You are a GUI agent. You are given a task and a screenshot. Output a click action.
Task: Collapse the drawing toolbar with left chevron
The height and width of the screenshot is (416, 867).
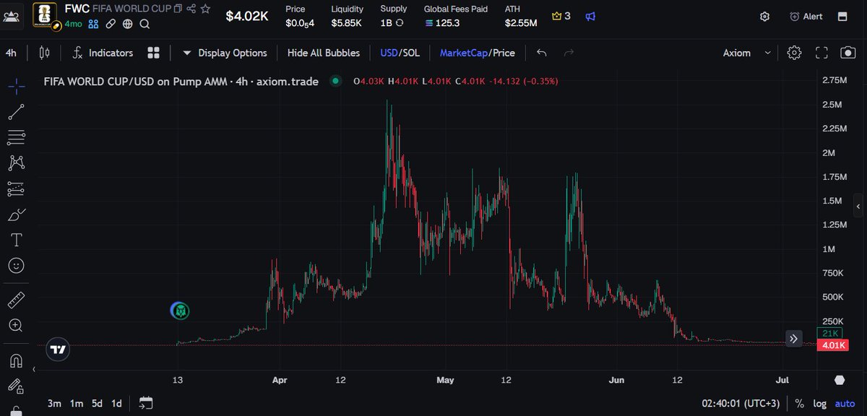pos(33,370)
